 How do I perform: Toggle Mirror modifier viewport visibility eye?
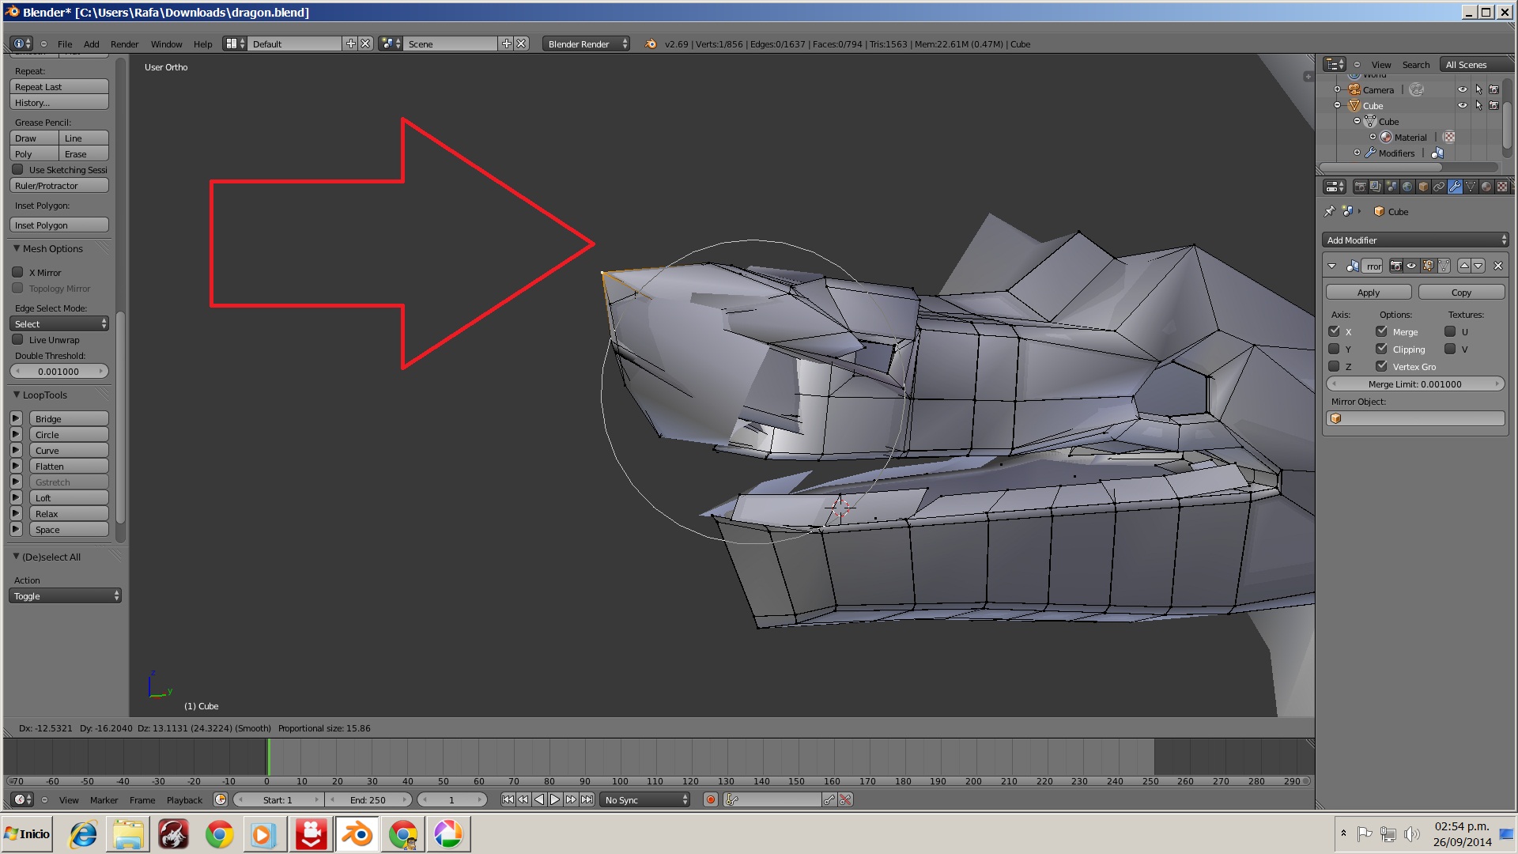coord(1411,266)
